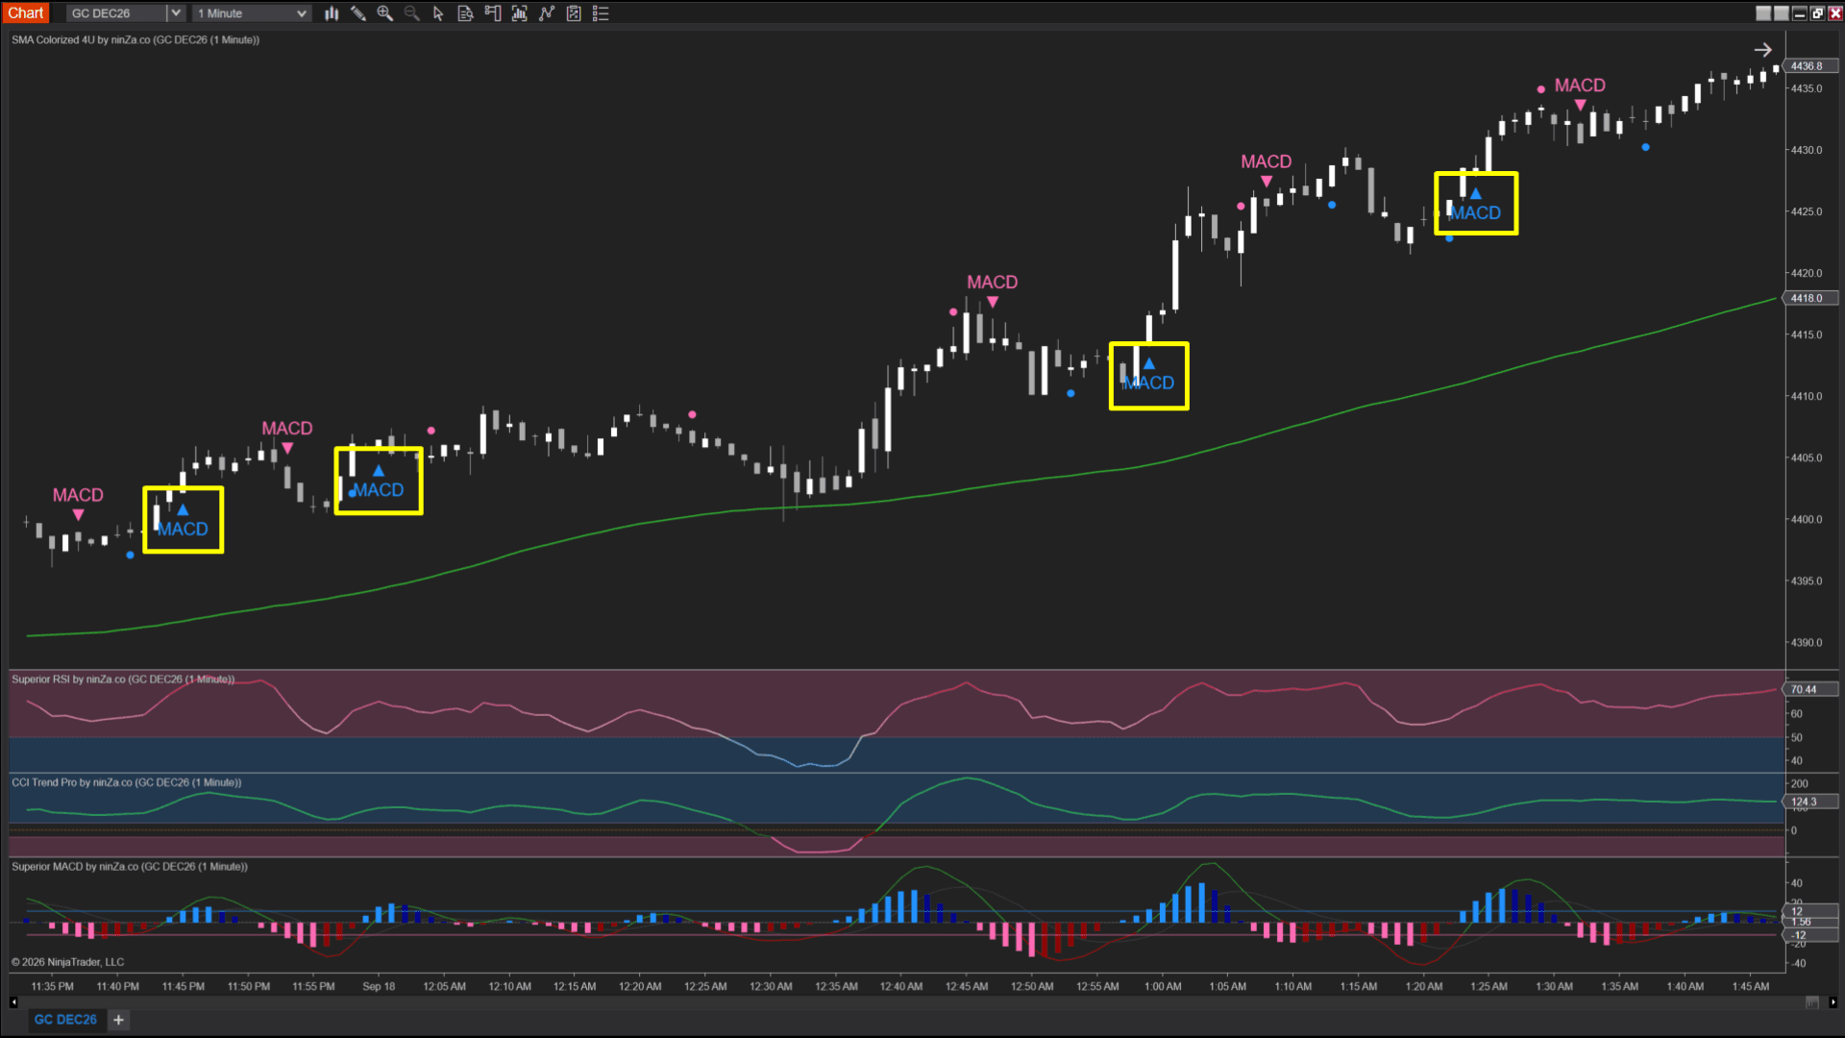
Task: Open the chart trader icon
Action: (x=493, y=13)
